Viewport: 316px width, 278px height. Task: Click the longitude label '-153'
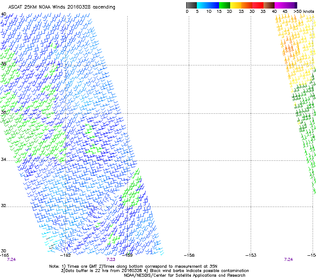251,255
